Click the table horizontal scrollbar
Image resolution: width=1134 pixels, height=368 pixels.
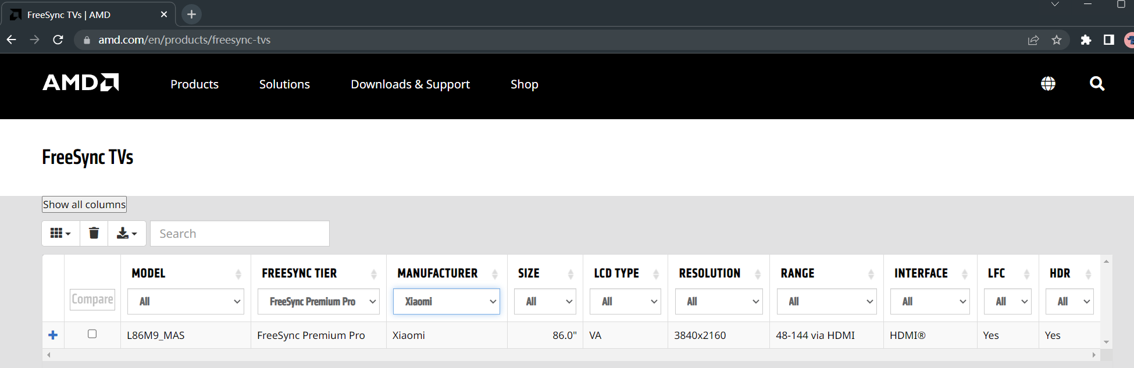[x=570, y=355]
